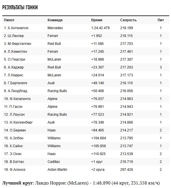Select the К.Антонелли driver row
Screen dimensions: 171x188
pyautogui.click(x=86, y=28)
